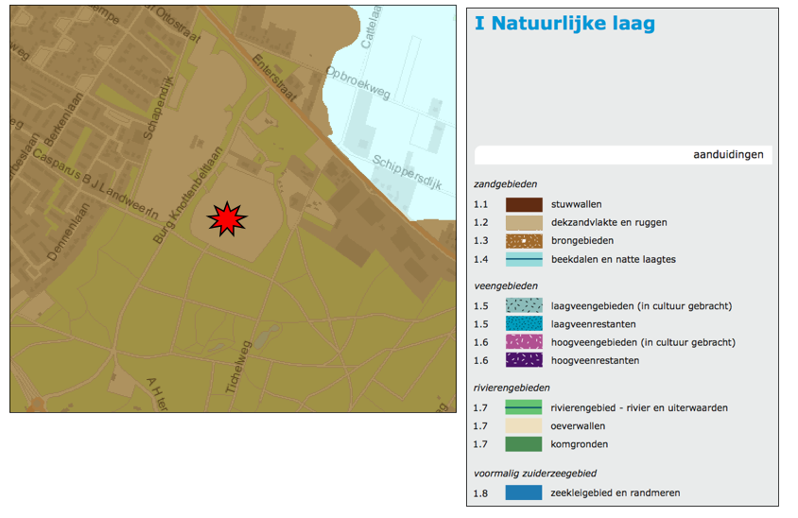Click the oeverwallen beige swatch
Screen dimensions: 798x518
[x=523, y=426]
